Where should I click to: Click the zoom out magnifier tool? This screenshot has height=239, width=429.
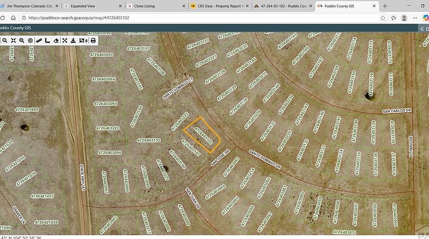coord(4,41)
